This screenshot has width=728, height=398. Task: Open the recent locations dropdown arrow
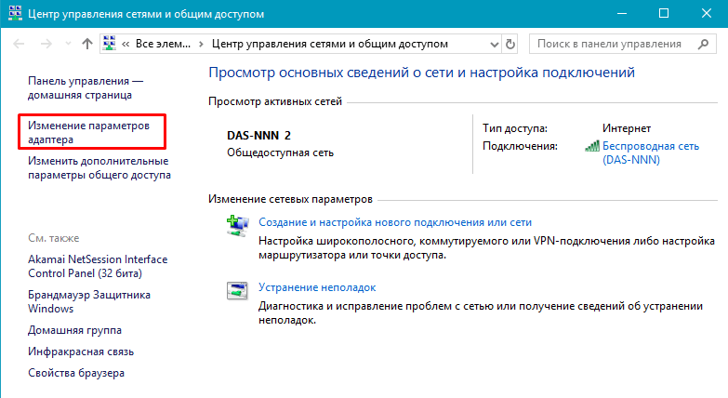tap(66, 44)
